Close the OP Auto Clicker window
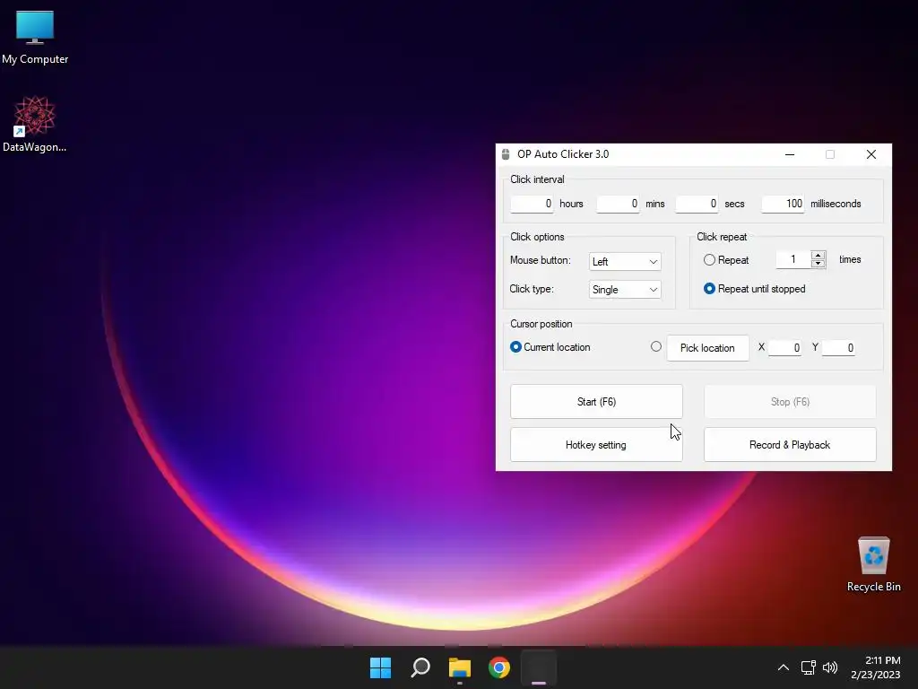This screenshot has height=689, width=918. 871,154
